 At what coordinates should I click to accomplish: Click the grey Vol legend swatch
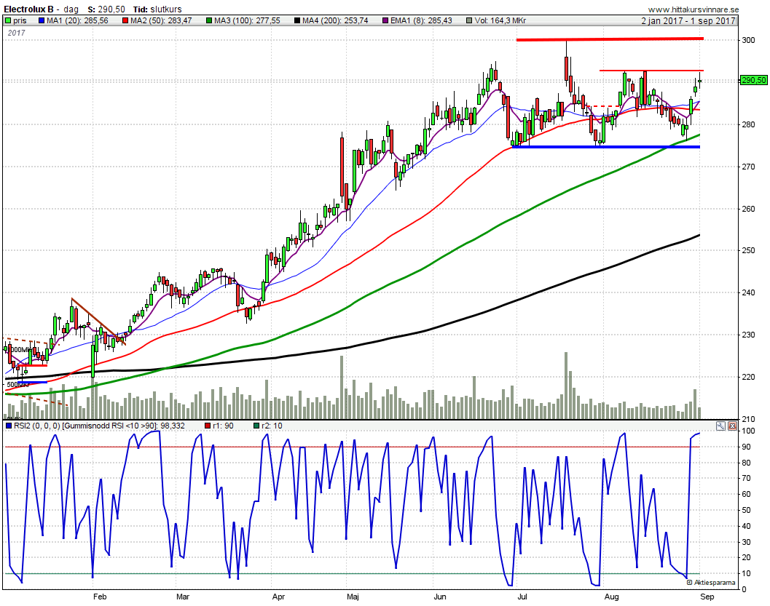tap(469, 20)
